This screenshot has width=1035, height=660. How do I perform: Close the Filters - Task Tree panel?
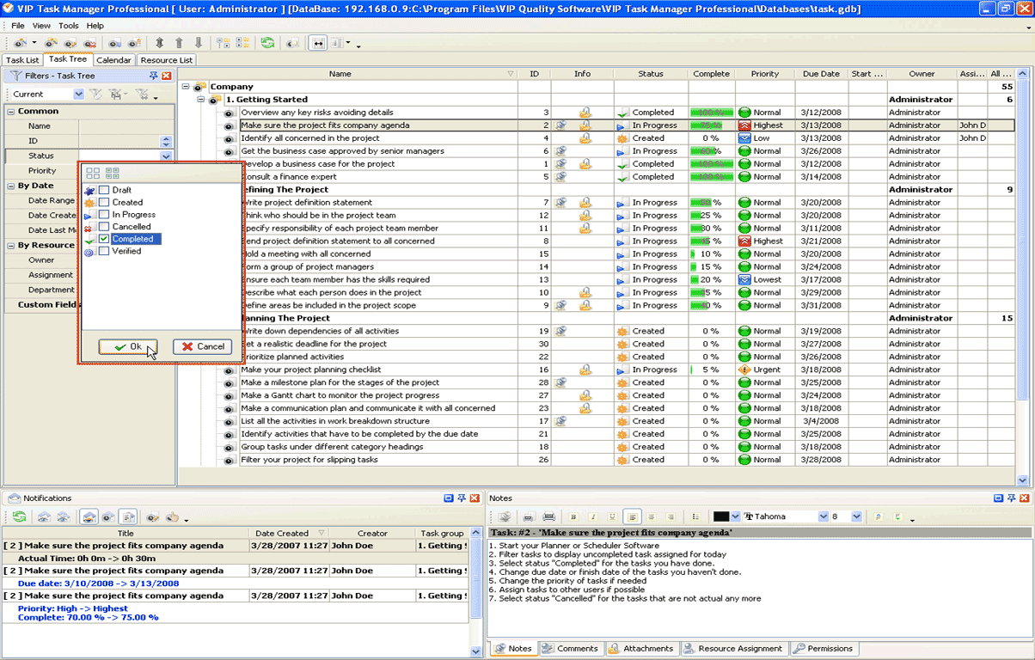pyautogui.click(x=167, y=76)
